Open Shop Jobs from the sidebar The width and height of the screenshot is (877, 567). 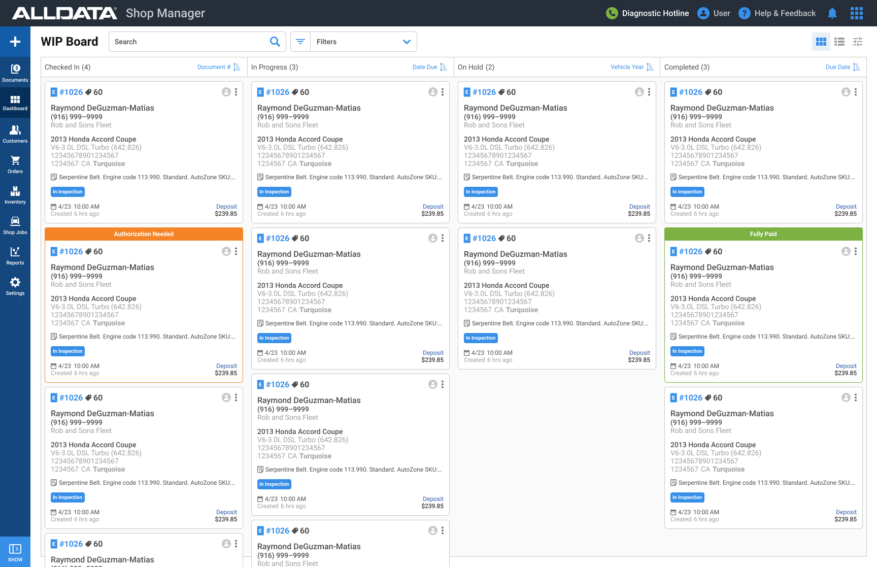[x=15, y=225]
